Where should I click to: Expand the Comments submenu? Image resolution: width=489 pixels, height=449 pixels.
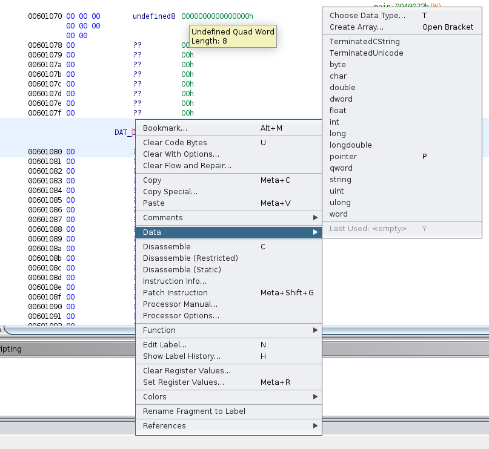[228, 218]
